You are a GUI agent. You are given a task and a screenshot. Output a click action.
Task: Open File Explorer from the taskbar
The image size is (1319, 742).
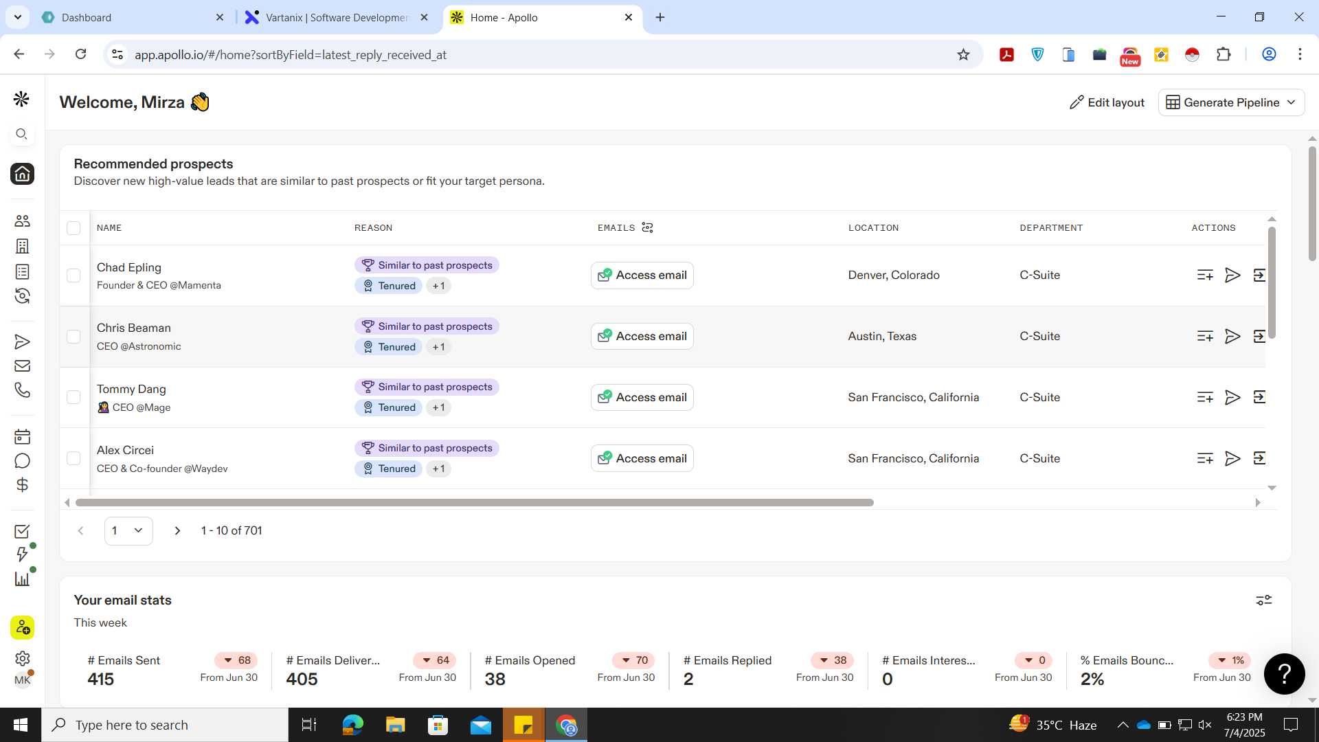click(x=395, y=725)
